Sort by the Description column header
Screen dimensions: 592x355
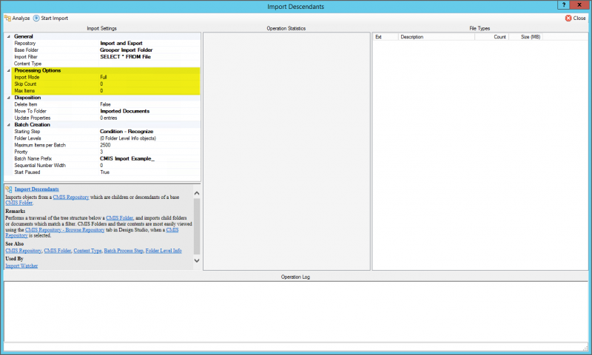click(437, 37)
